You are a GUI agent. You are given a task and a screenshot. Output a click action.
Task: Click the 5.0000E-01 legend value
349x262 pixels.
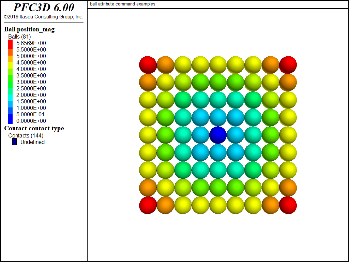(30, 114)
